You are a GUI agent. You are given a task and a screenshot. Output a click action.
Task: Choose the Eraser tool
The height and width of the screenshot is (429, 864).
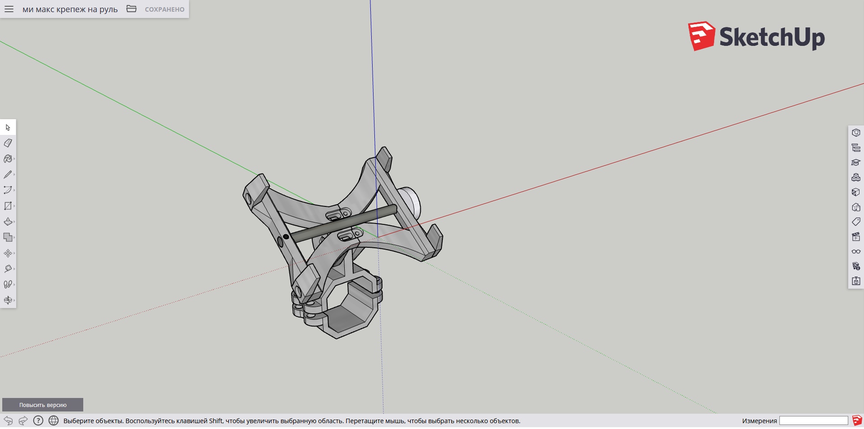[8, 143]
